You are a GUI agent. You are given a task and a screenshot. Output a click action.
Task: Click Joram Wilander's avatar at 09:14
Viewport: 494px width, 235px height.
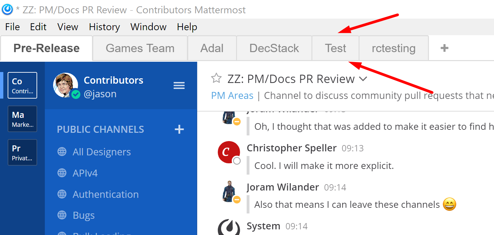(229, 191)
